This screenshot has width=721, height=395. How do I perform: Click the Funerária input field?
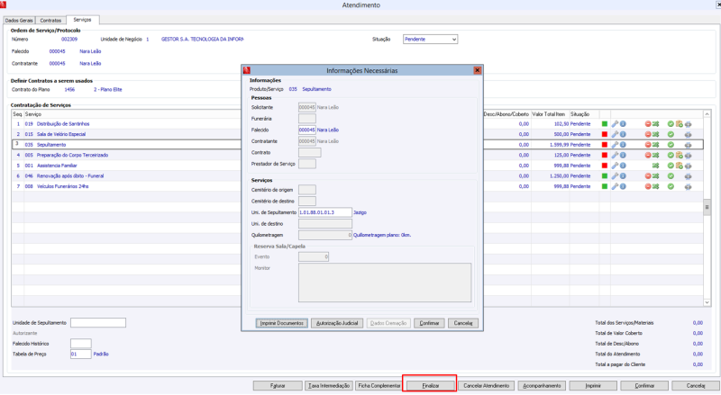tap(307, 119)
